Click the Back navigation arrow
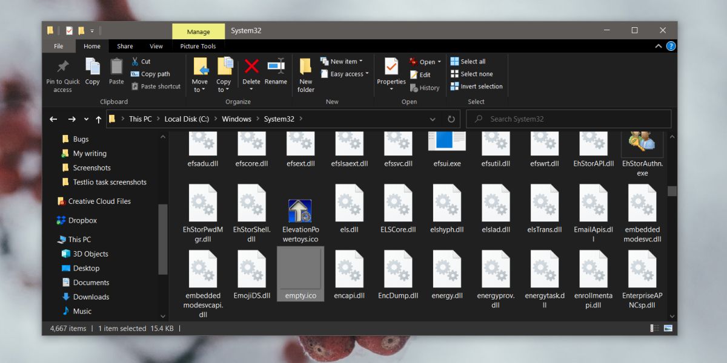This screenshot has height=363, width=727. pyautogui.click(x=53, y=119)
